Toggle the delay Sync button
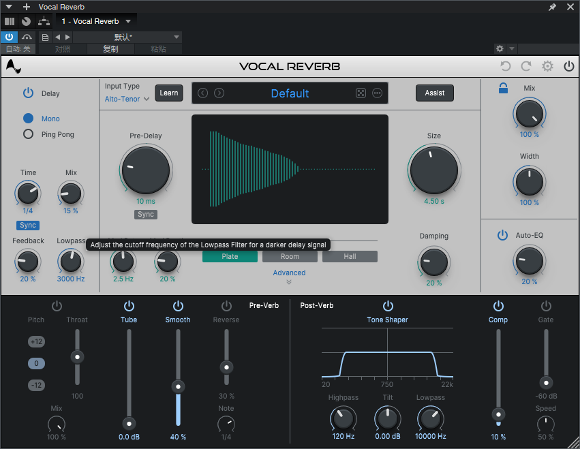580x449 pixels. (28, 226)
